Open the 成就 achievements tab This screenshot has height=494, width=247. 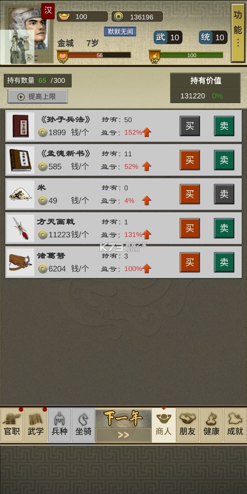point(235,425)
